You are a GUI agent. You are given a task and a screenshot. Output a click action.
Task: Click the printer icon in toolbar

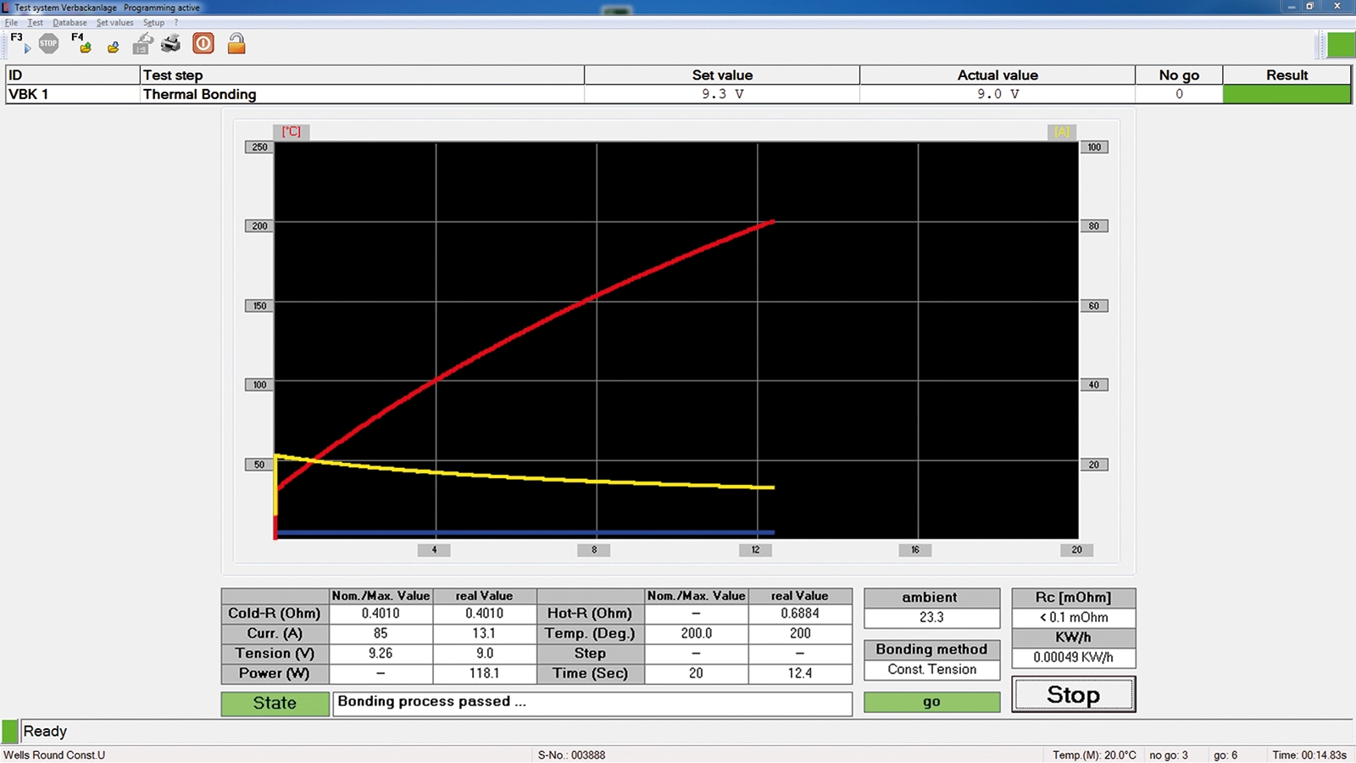pos(171,43)
